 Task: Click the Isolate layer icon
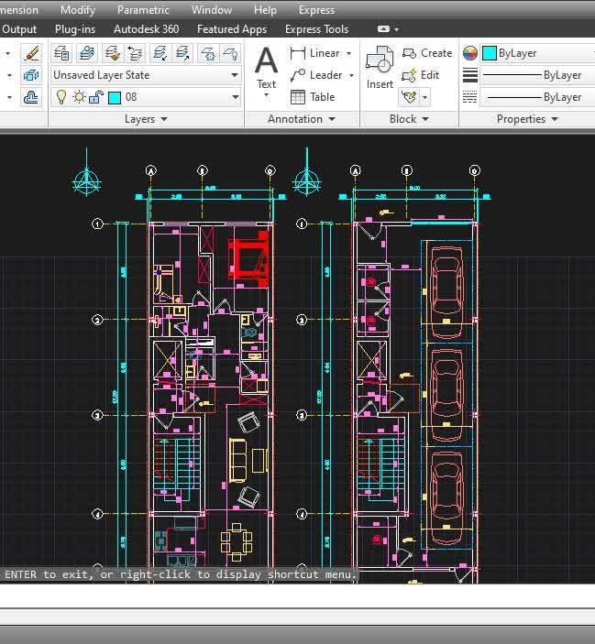tap(160, 53)
